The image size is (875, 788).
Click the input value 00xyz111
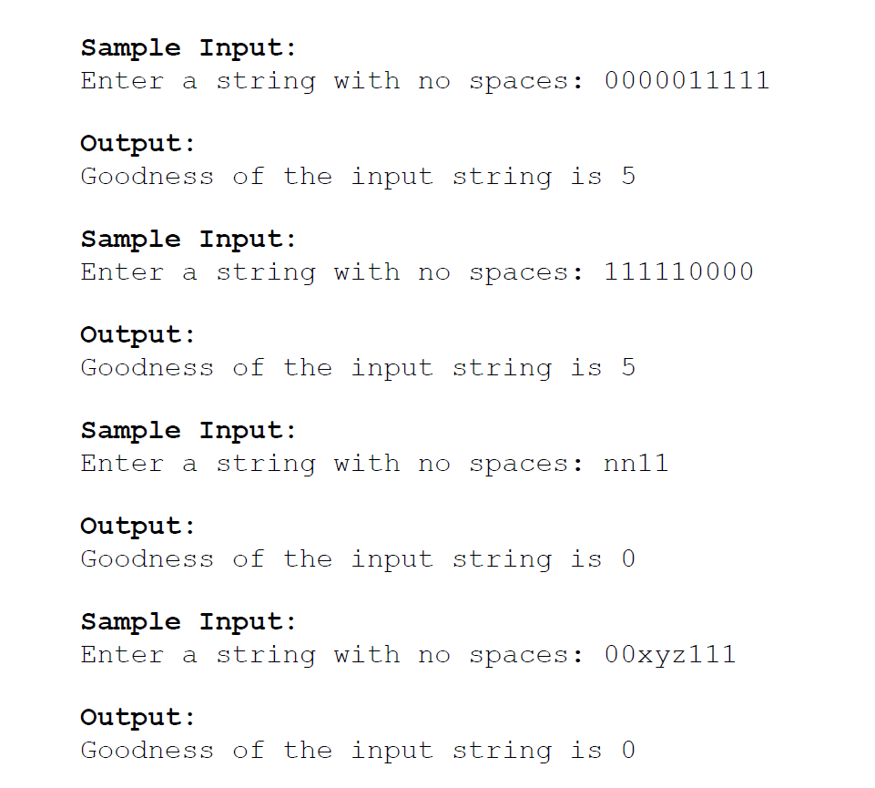(x=669, y=655)
